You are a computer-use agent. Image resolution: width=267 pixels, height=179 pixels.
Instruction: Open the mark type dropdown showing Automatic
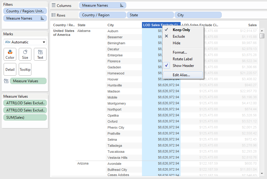(x=25, y=42)
